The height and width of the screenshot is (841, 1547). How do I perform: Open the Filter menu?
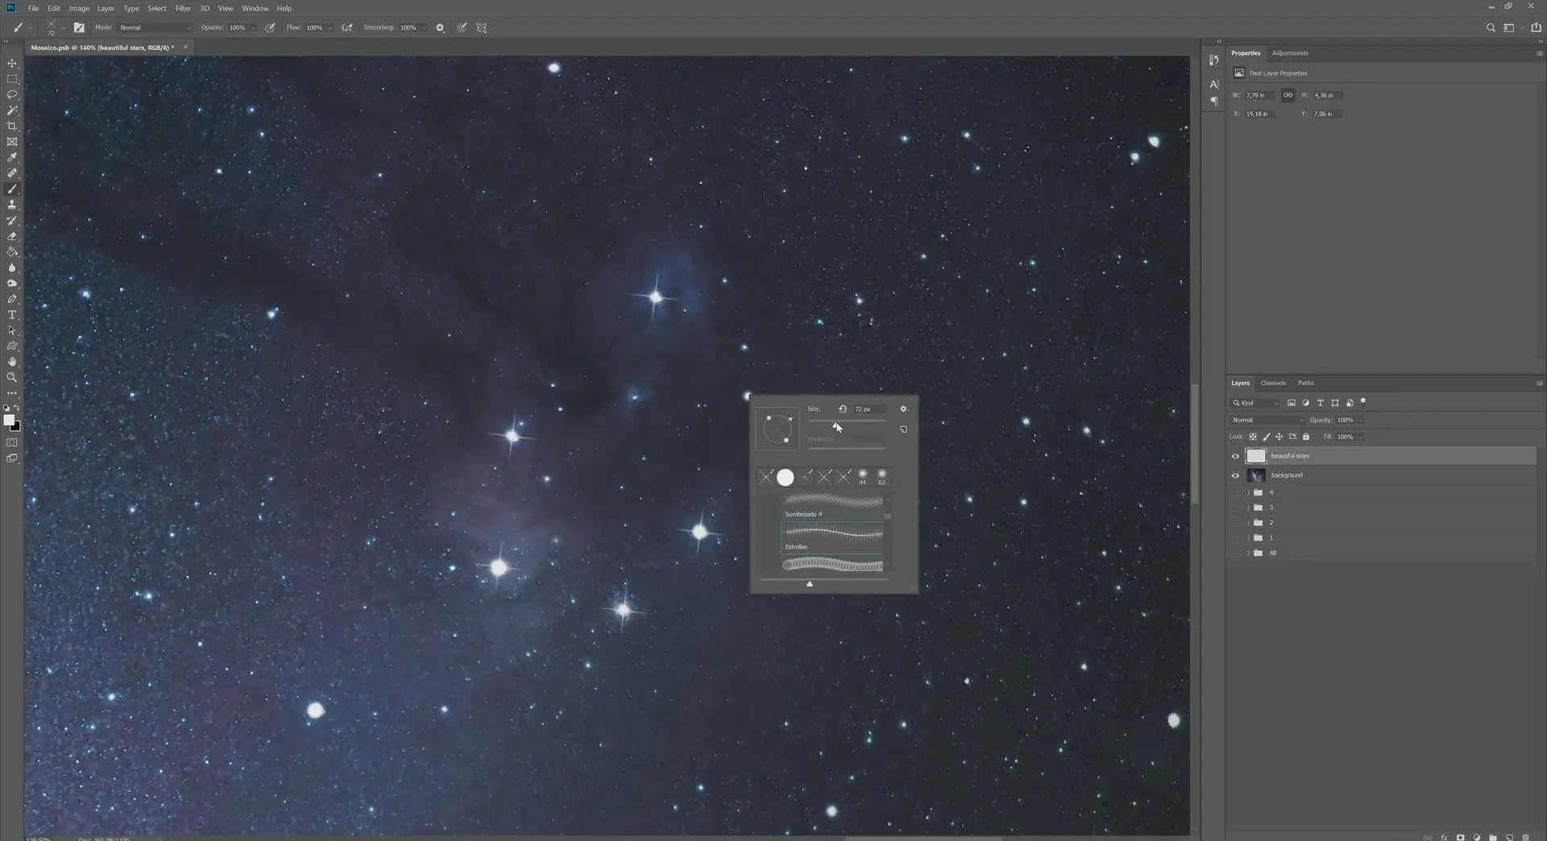click(x=183, y=8)
